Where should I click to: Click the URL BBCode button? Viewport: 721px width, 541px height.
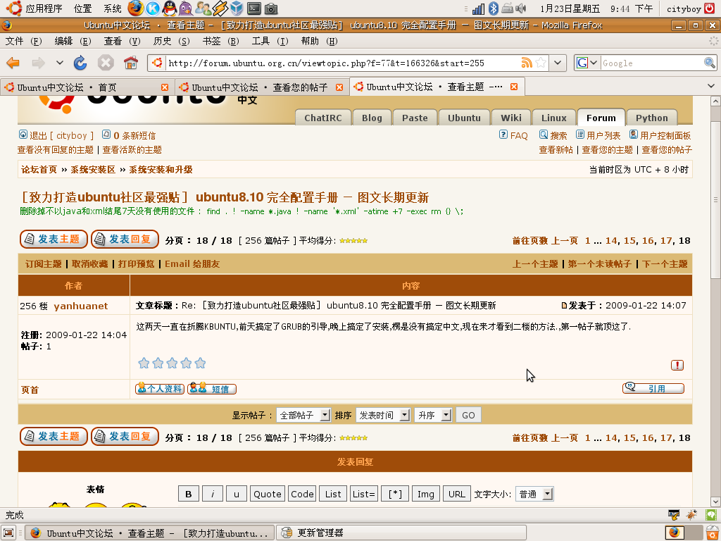click(x=456, y=494)
